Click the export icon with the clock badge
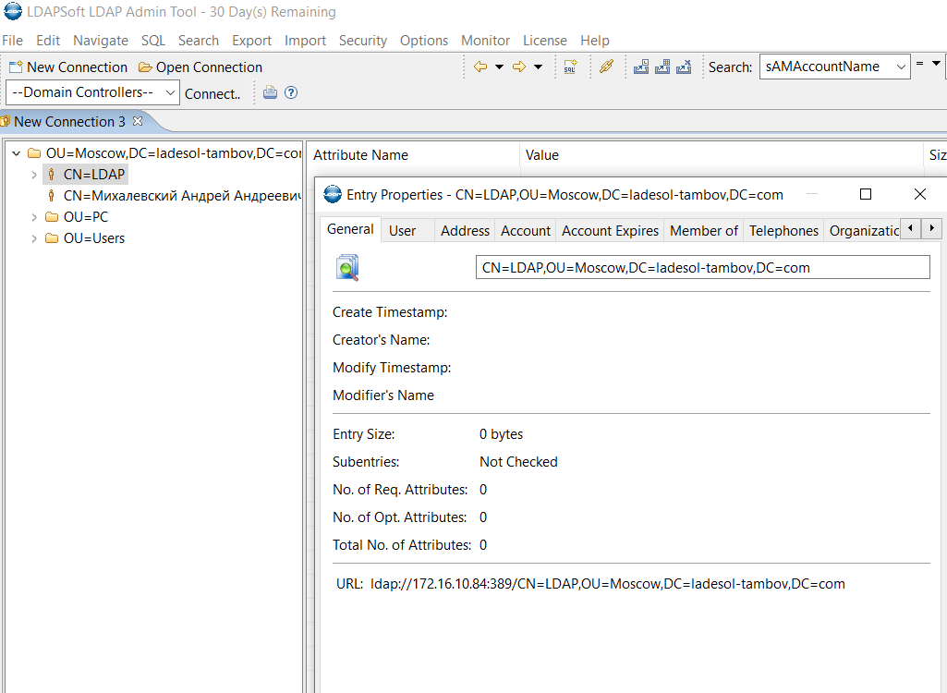Viewport: 947px width, 693px height. (x=641, y=67)
